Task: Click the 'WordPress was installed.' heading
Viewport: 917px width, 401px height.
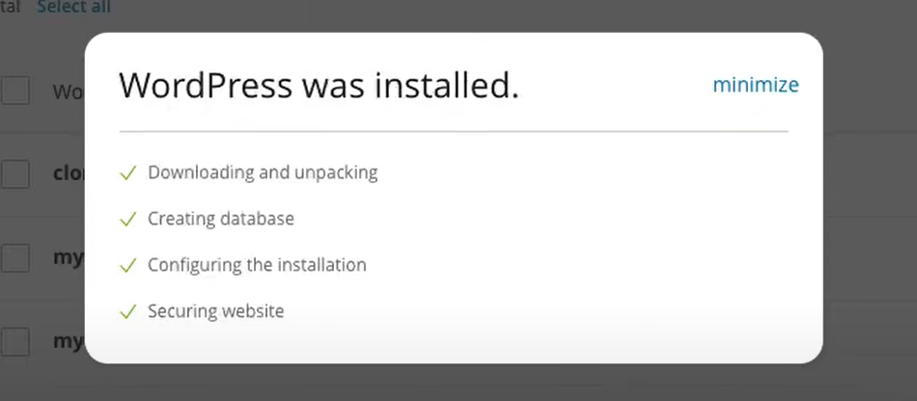Action: coord(319,86)
